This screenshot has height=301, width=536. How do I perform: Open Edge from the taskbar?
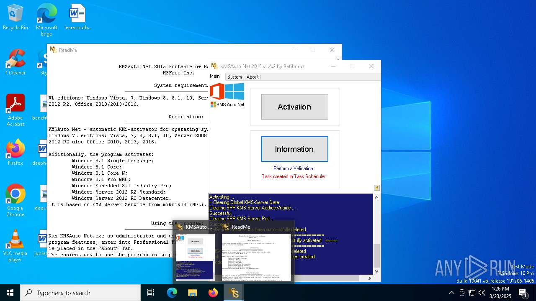172,293
